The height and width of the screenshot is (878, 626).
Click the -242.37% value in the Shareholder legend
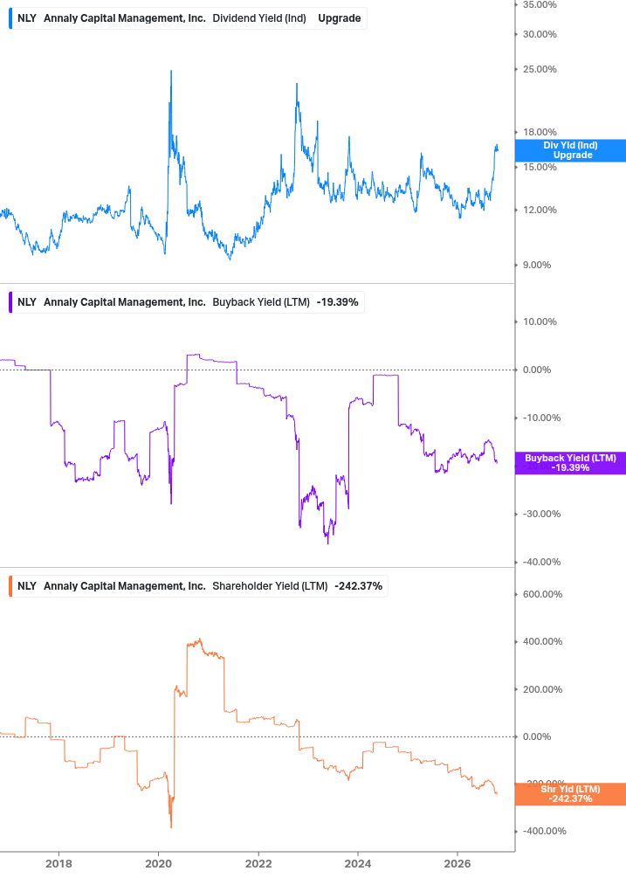click(x=359, y=586)
